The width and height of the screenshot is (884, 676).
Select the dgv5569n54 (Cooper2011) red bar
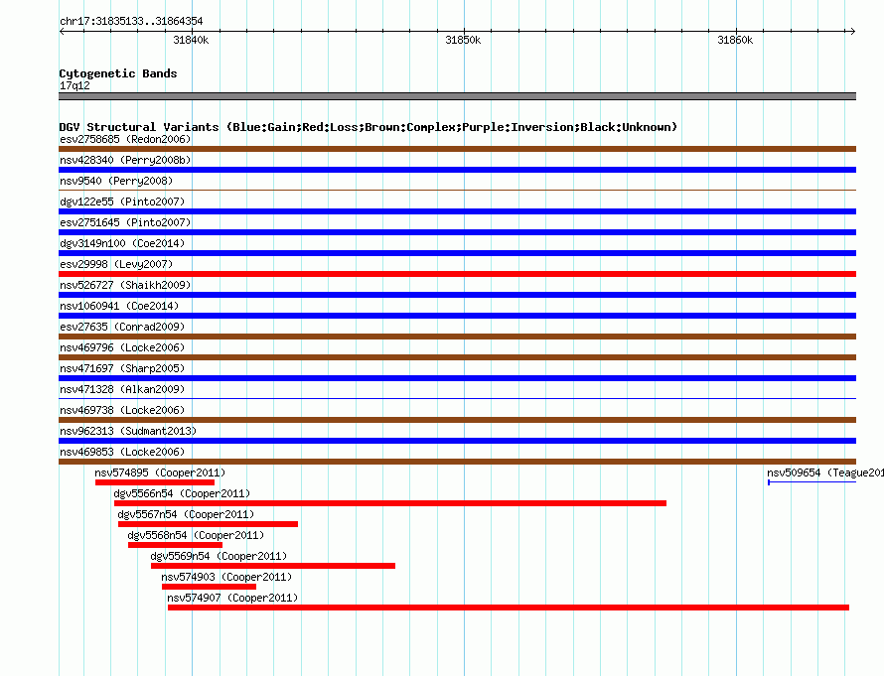point(273,566)
